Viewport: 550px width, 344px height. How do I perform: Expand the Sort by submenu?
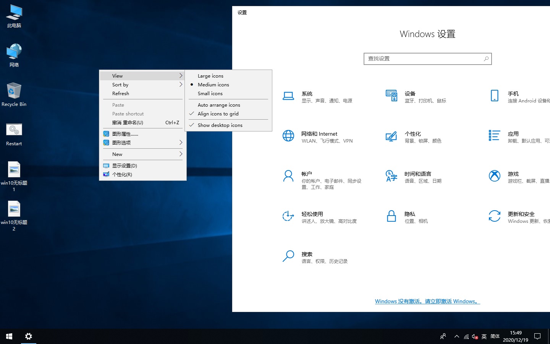[x=142, y=84]
